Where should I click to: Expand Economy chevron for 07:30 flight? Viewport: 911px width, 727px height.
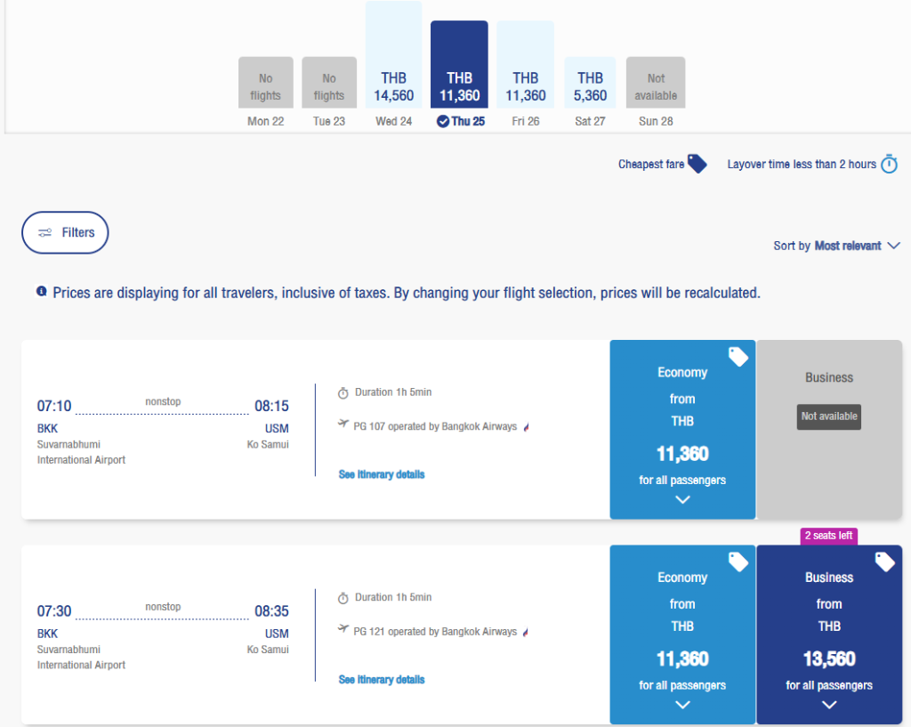(682, 705)
